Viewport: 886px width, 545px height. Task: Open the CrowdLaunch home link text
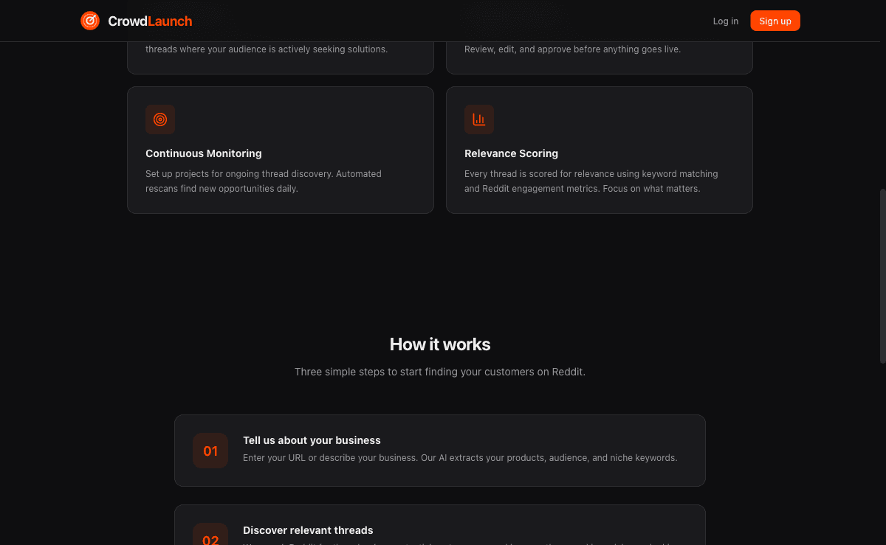[x=150, y=21]
